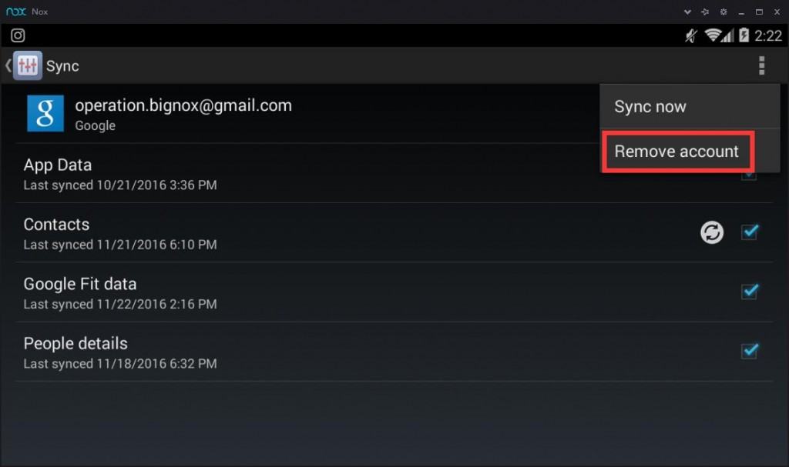Click the blue Google account logo
Viewport: 789px width, 467px height.
[x=45, y=113]
